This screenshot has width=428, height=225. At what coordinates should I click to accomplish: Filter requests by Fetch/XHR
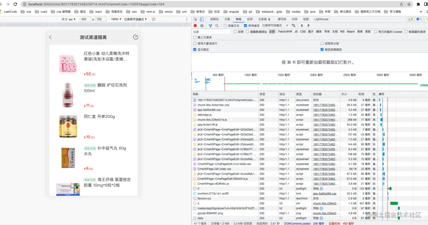point(285,32)
